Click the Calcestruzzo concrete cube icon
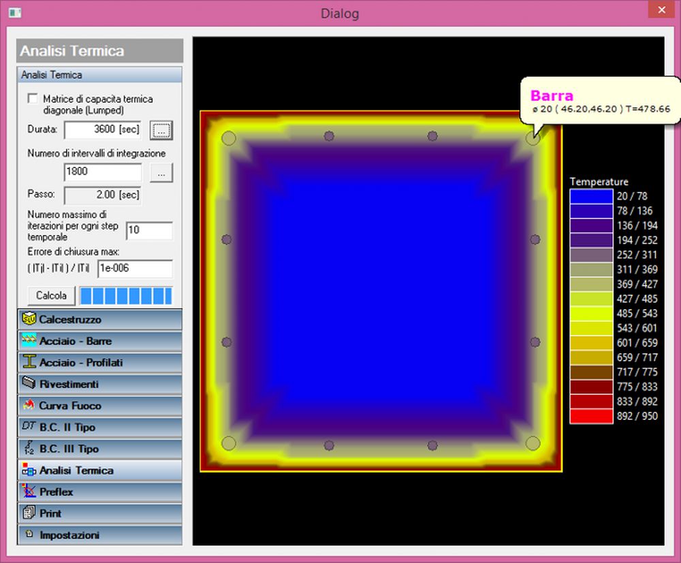This screenshot has width=681, height=563. (29, 319)
